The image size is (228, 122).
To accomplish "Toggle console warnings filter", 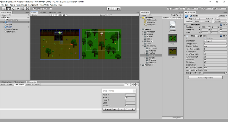I will [131, 84].
